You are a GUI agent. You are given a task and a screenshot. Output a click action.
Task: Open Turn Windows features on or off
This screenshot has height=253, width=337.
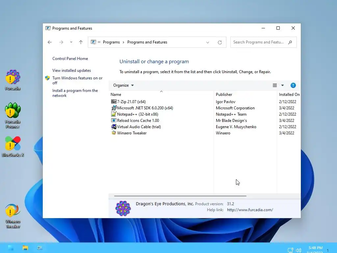(x=77, y=80)
